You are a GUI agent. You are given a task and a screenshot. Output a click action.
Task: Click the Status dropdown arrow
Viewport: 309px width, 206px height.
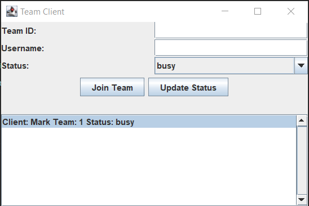point(301,66)
